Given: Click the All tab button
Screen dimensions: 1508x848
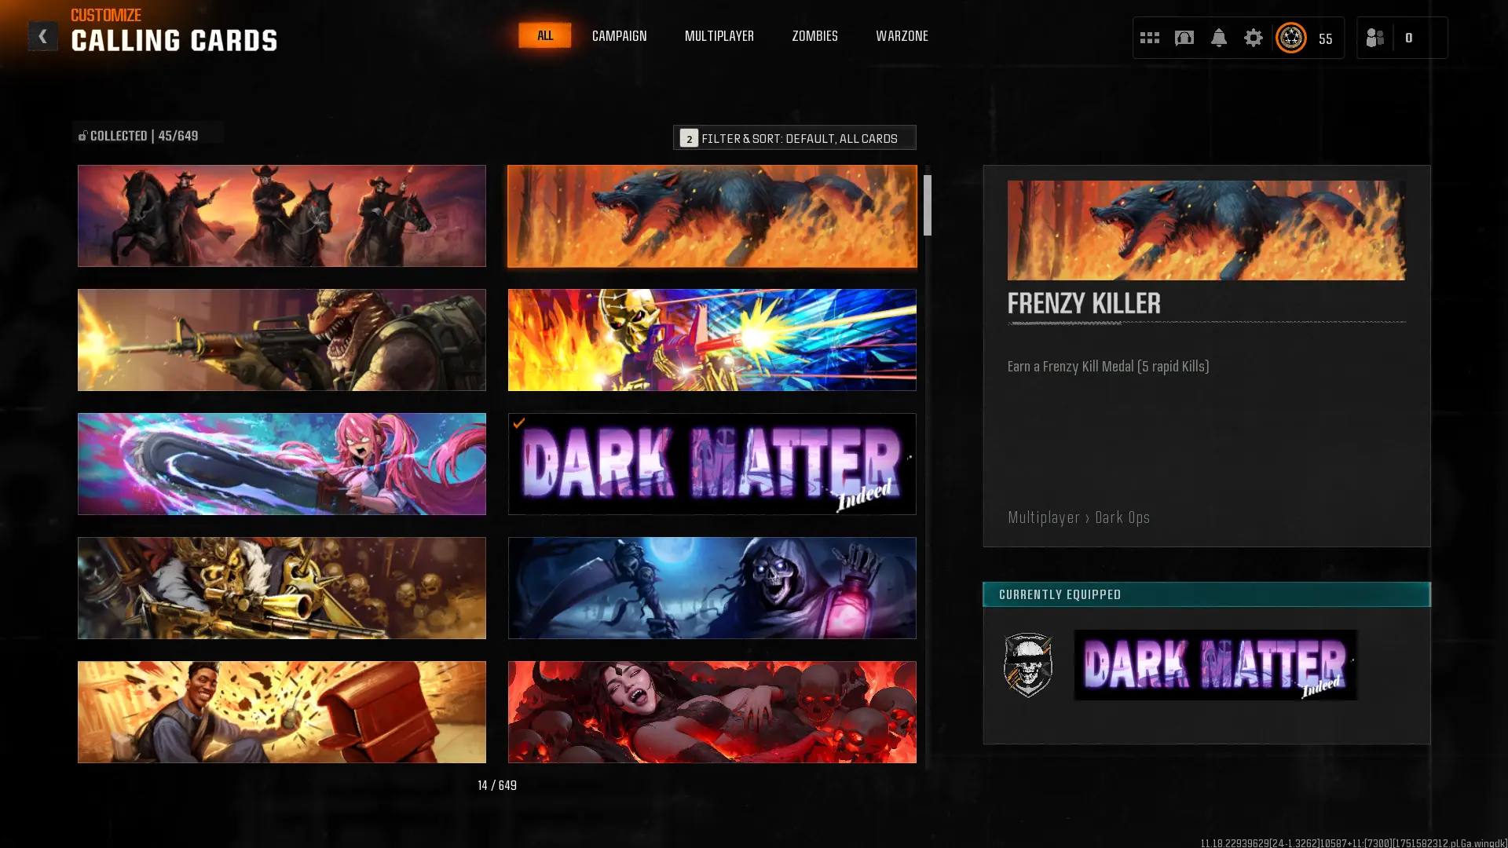Looking at the screenshot, I should click(544, 35).
